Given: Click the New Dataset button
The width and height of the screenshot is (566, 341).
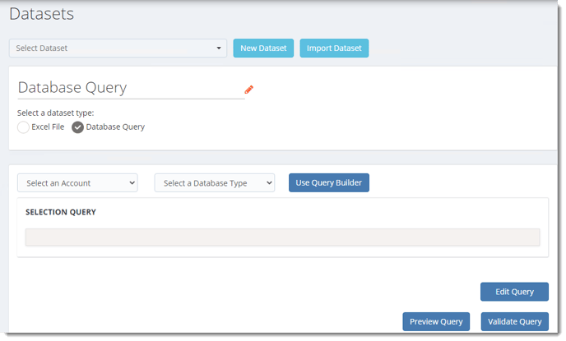Looking at the screenshot, I should (263, 48).
